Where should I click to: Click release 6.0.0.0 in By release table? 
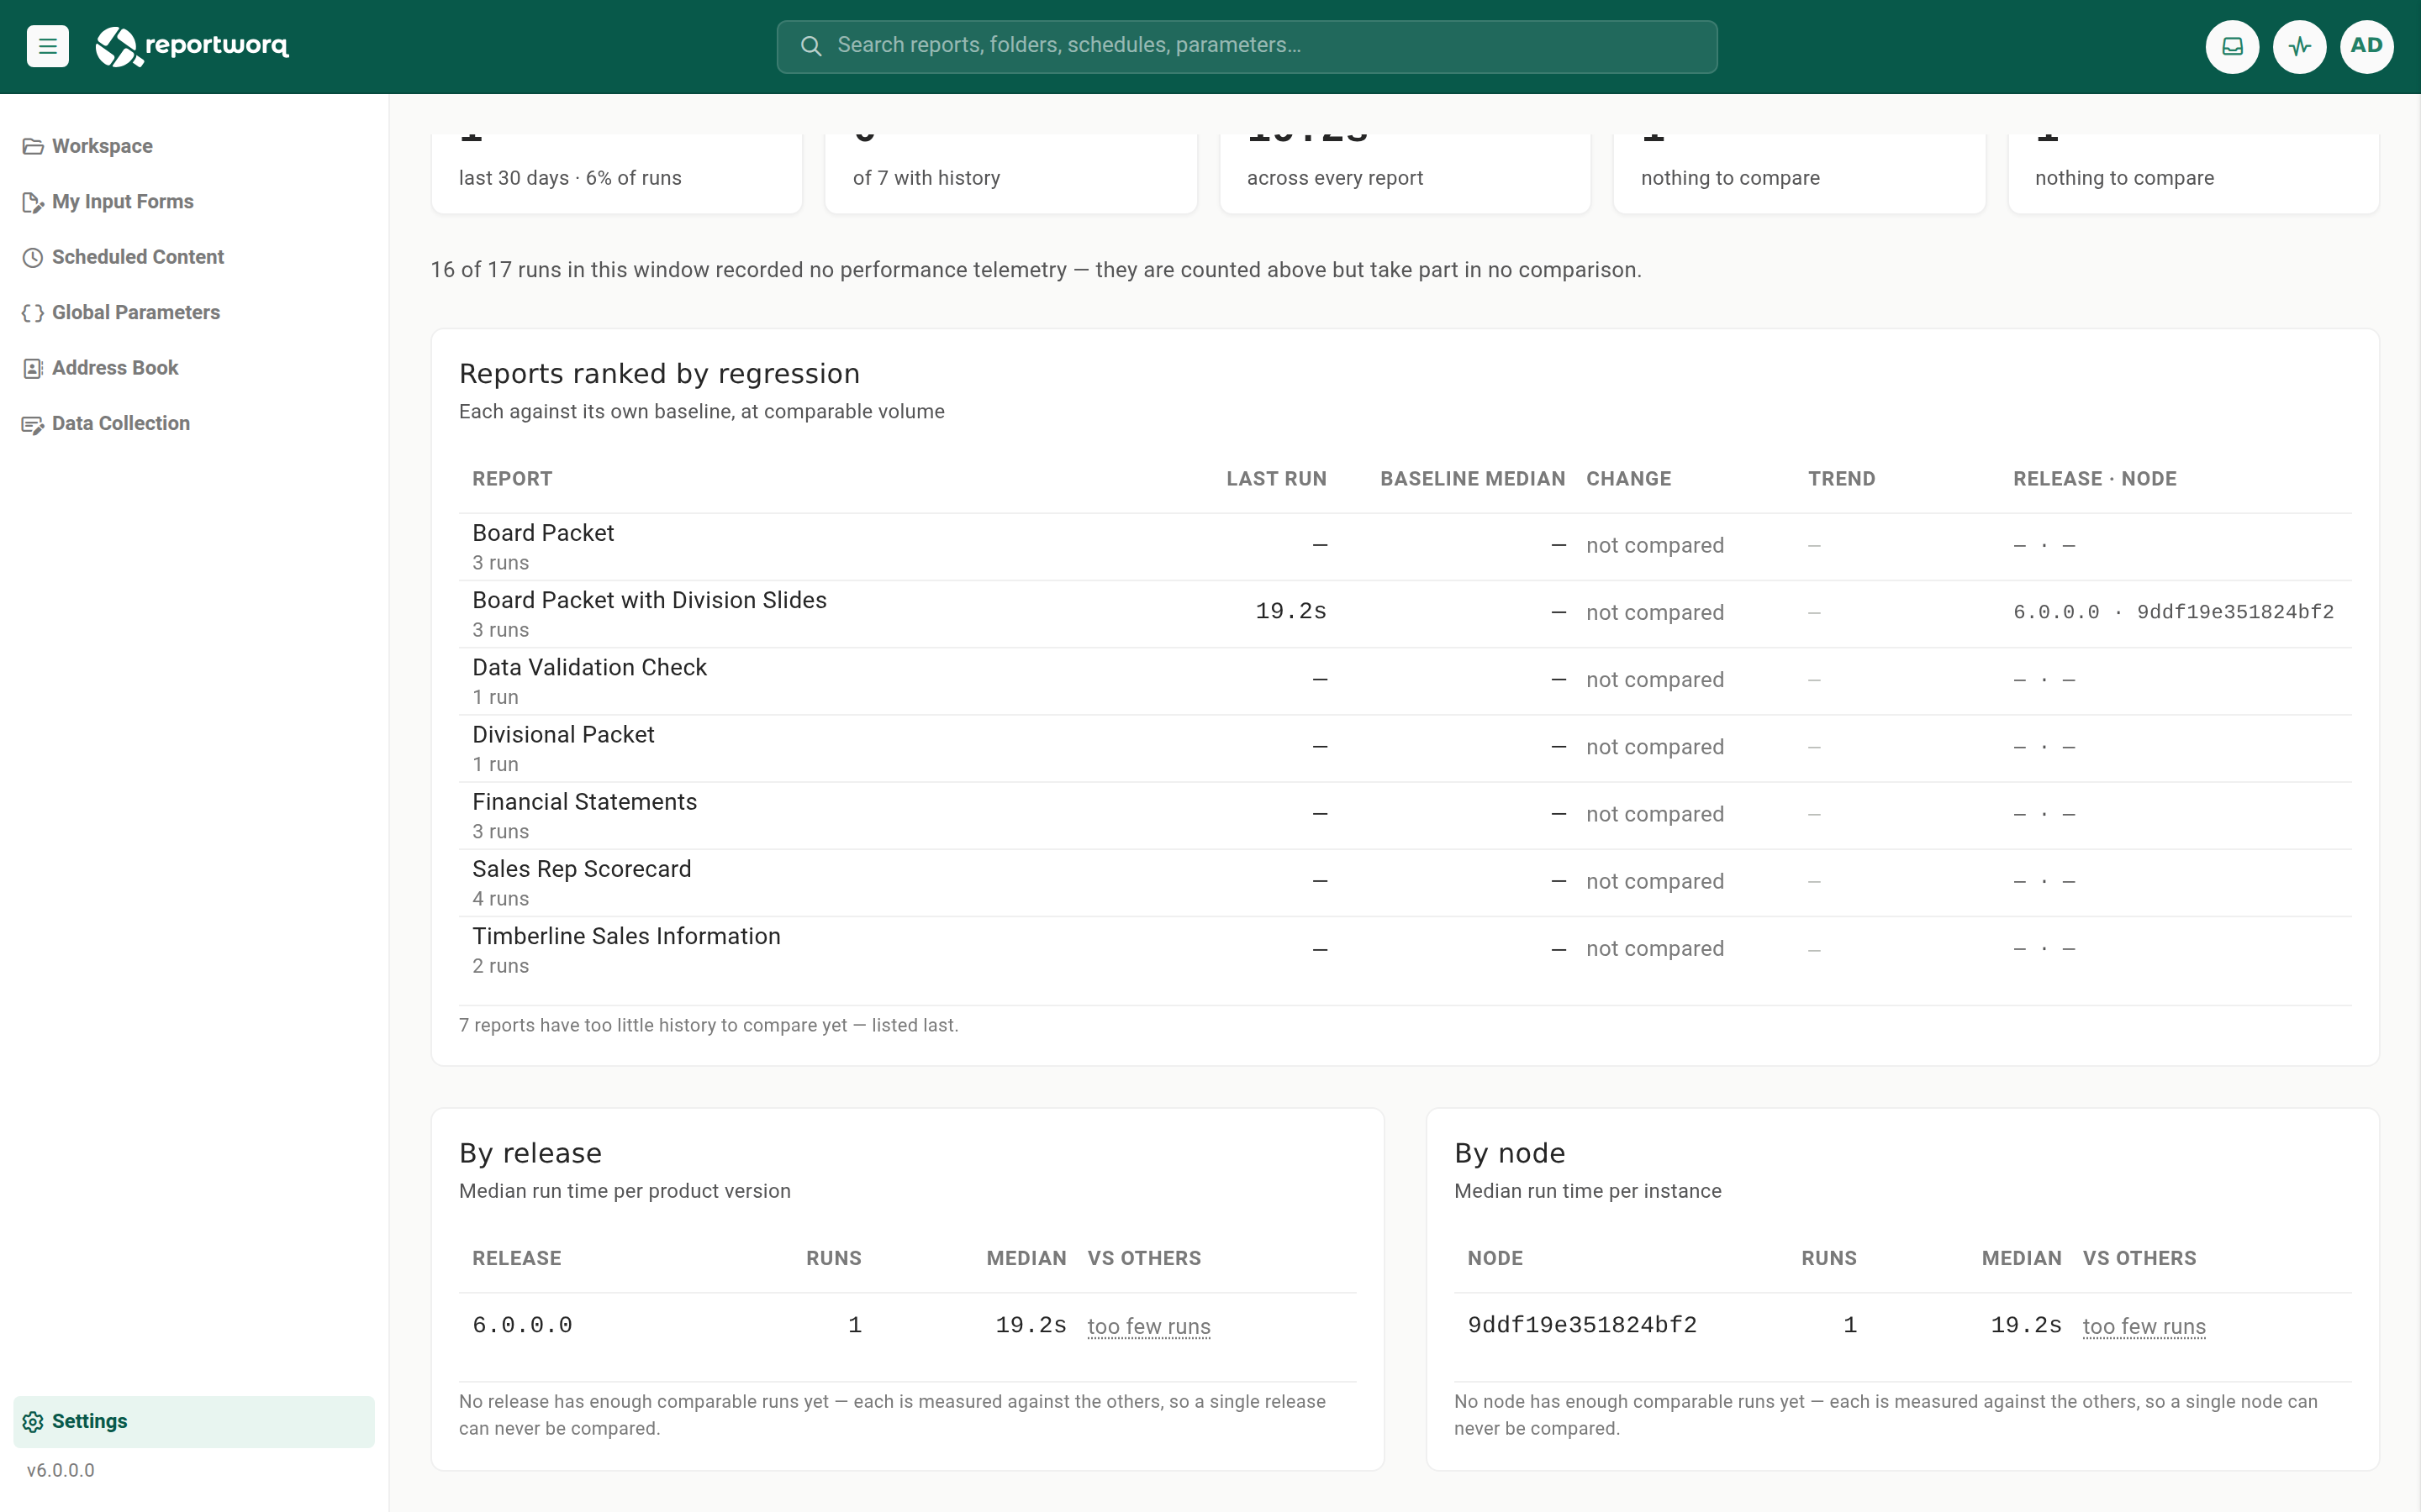522,1326
